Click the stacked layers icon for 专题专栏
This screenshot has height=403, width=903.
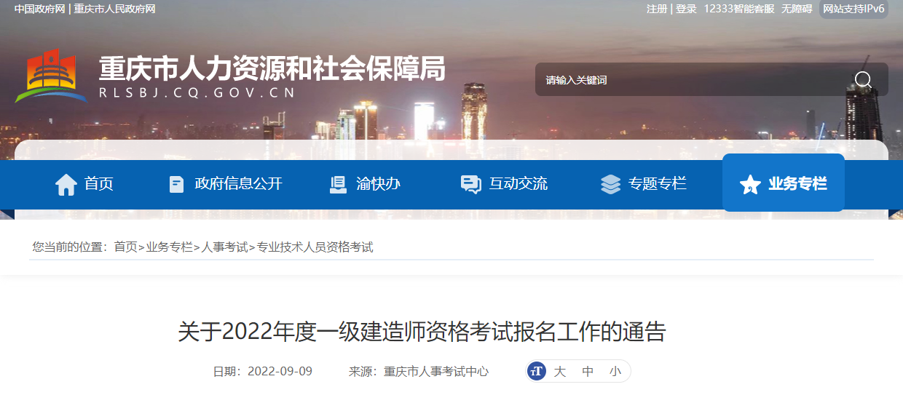click(610, 184)
